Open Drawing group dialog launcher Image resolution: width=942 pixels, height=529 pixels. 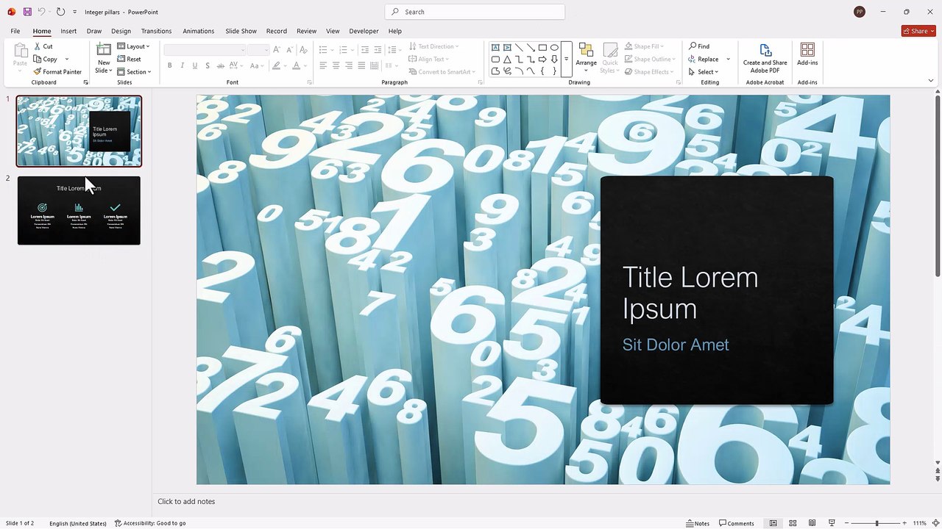[x=679, y=82]
